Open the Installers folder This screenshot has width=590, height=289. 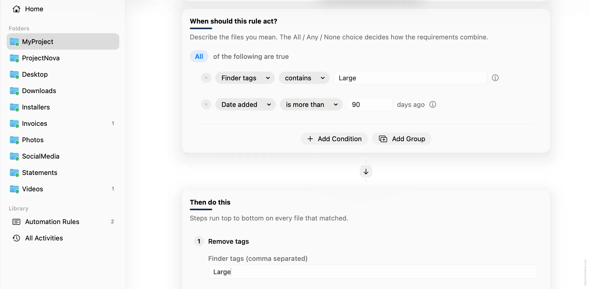tap(63, 107)
